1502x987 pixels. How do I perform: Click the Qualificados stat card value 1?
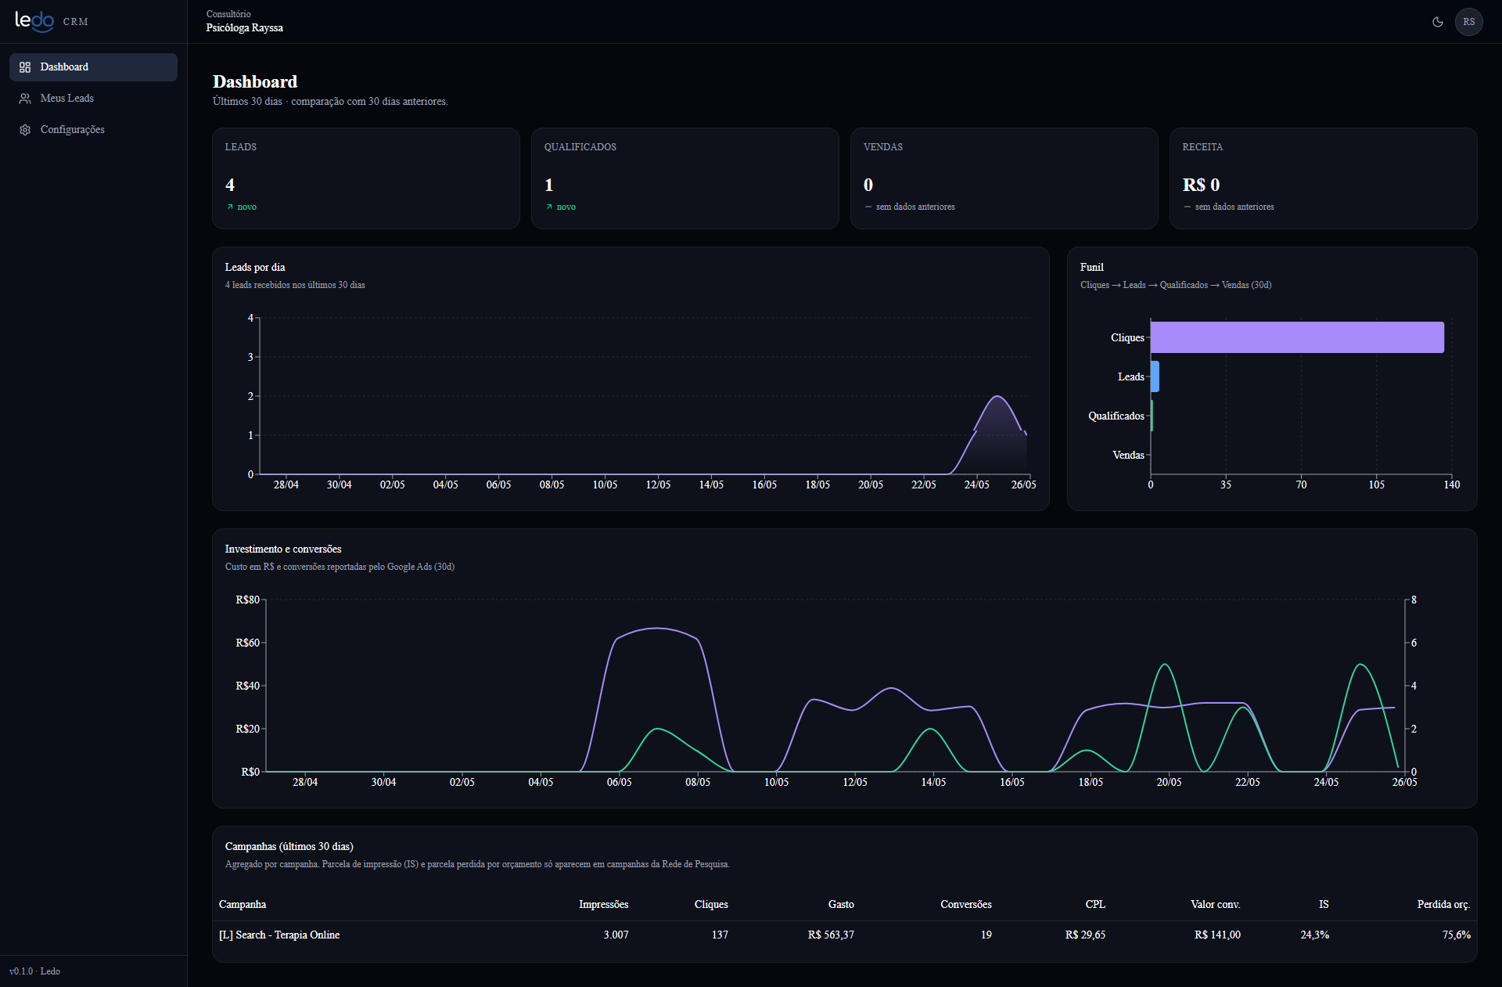[x=549, y=185]
